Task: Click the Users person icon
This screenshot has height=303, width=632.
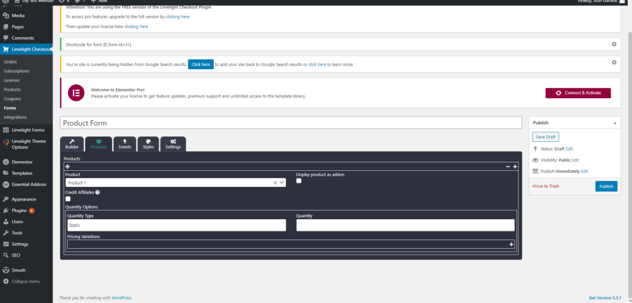Action: 6,222
